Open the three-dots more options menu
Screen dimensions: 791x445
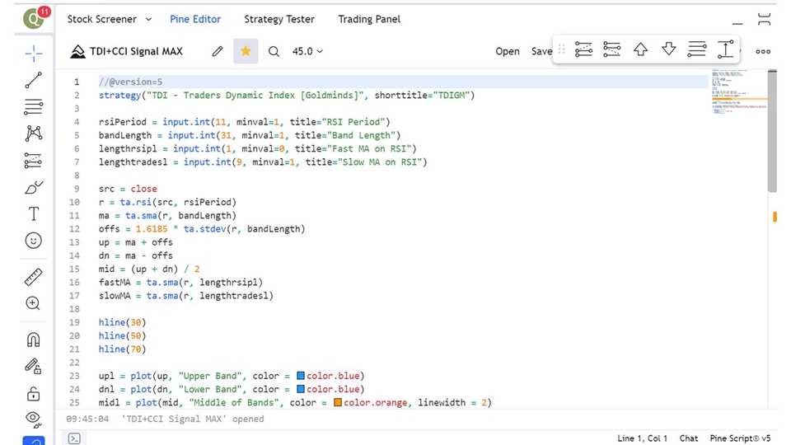[x=763, y=51]
